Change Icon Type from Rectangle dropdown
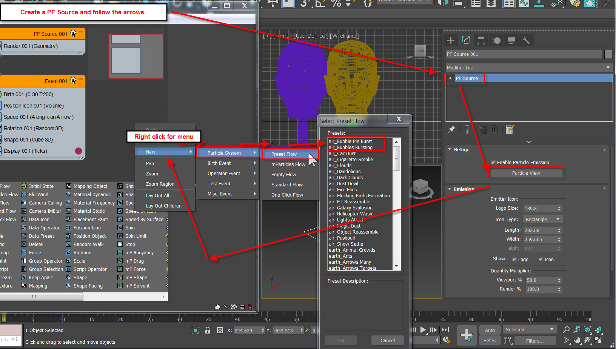This screenshot has height=349, width=616. [542, 219]
